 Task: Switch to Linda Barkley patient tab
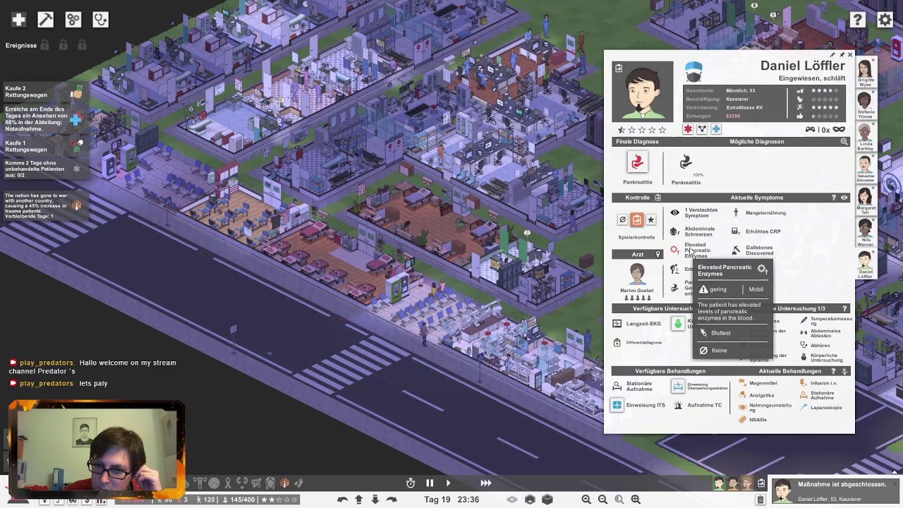866,138
